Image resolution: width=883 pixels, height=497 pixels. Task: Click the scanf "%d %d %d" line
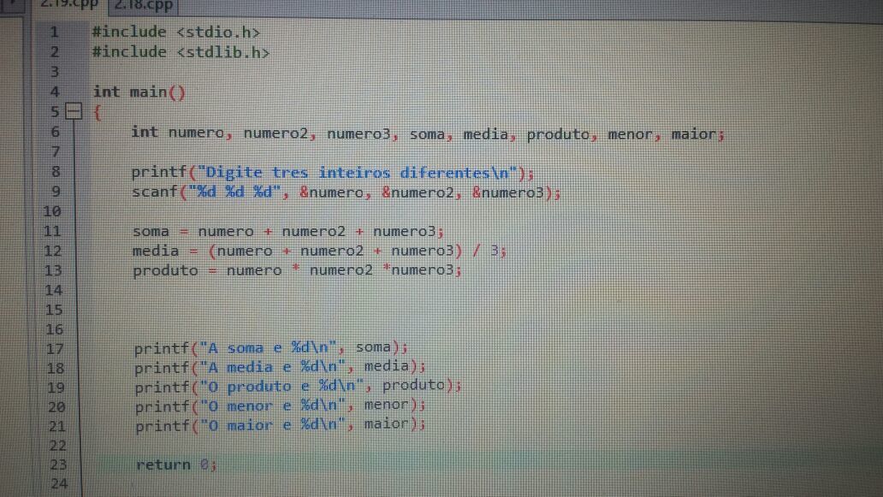[347, 192]
